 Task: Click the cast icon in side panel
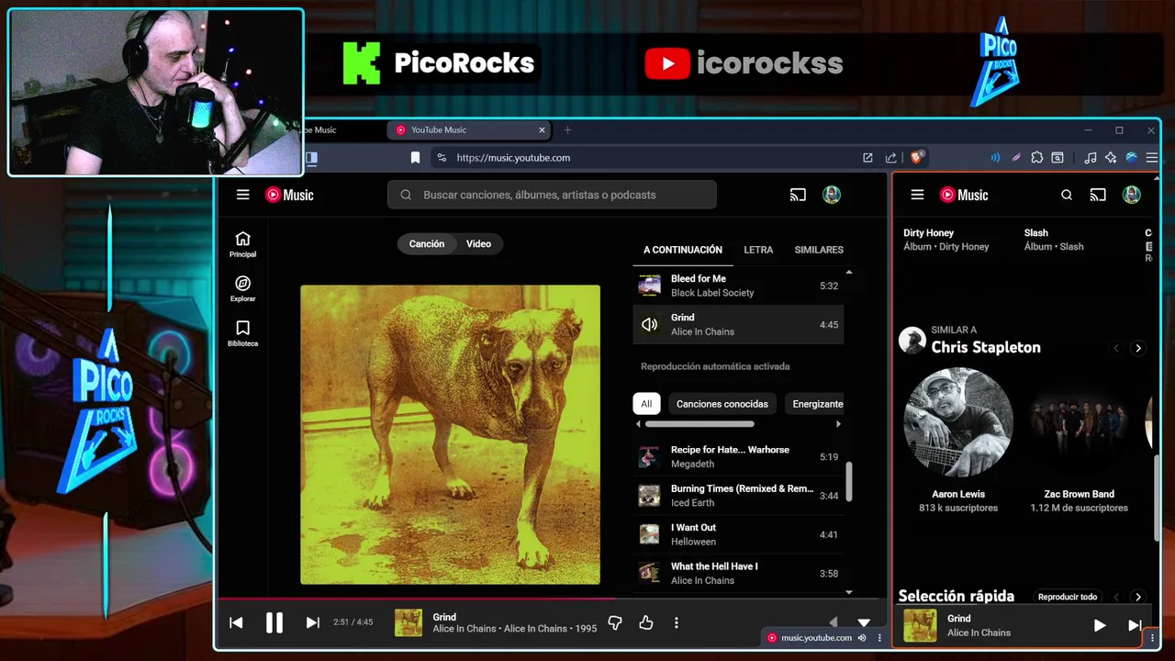1098,195
